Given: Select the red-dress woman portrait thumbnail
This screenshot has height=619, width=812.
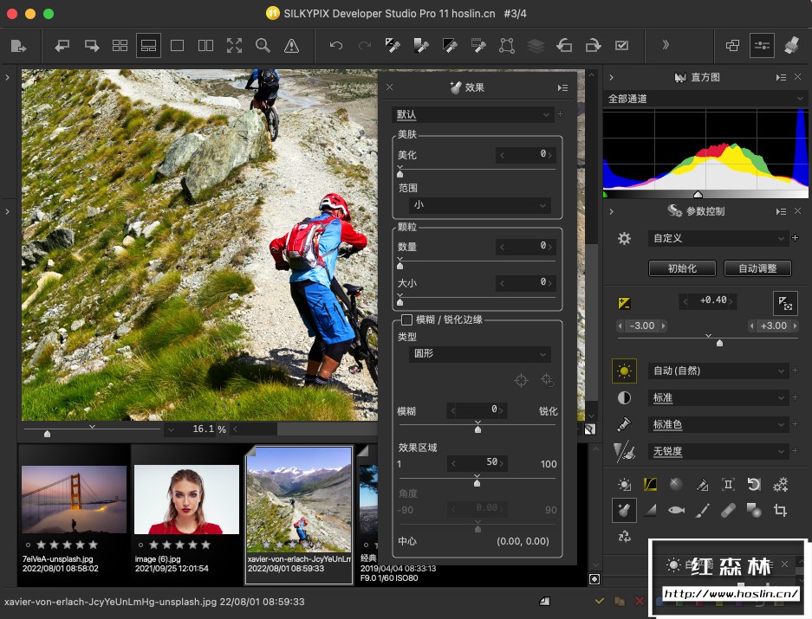Looking at the screenshot, I should (x=186, y=500).
